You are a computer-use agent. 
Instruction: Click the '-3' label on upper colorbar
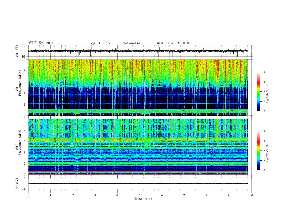click(x=263, y=72)
